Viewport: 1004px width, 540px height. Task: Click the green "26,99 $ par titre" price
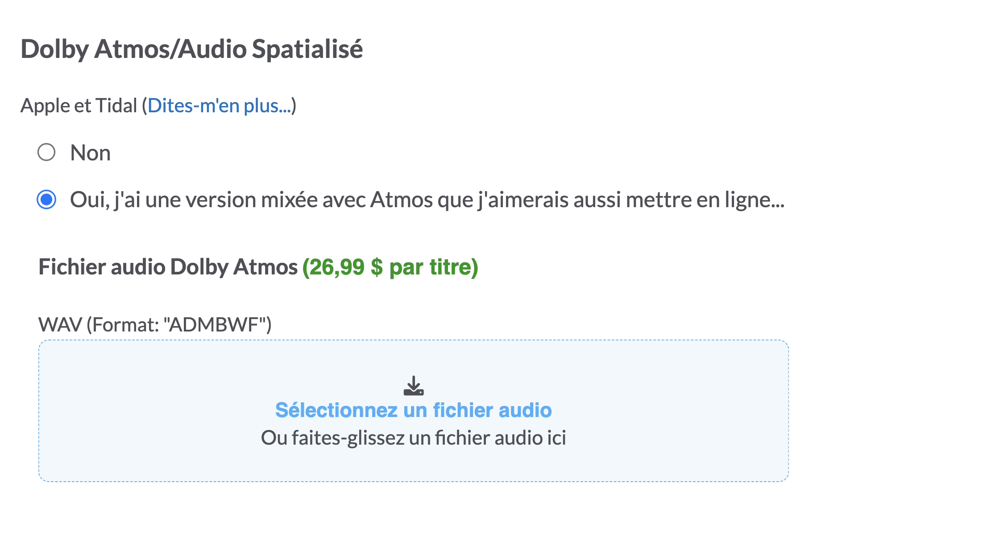click(390, 267)
